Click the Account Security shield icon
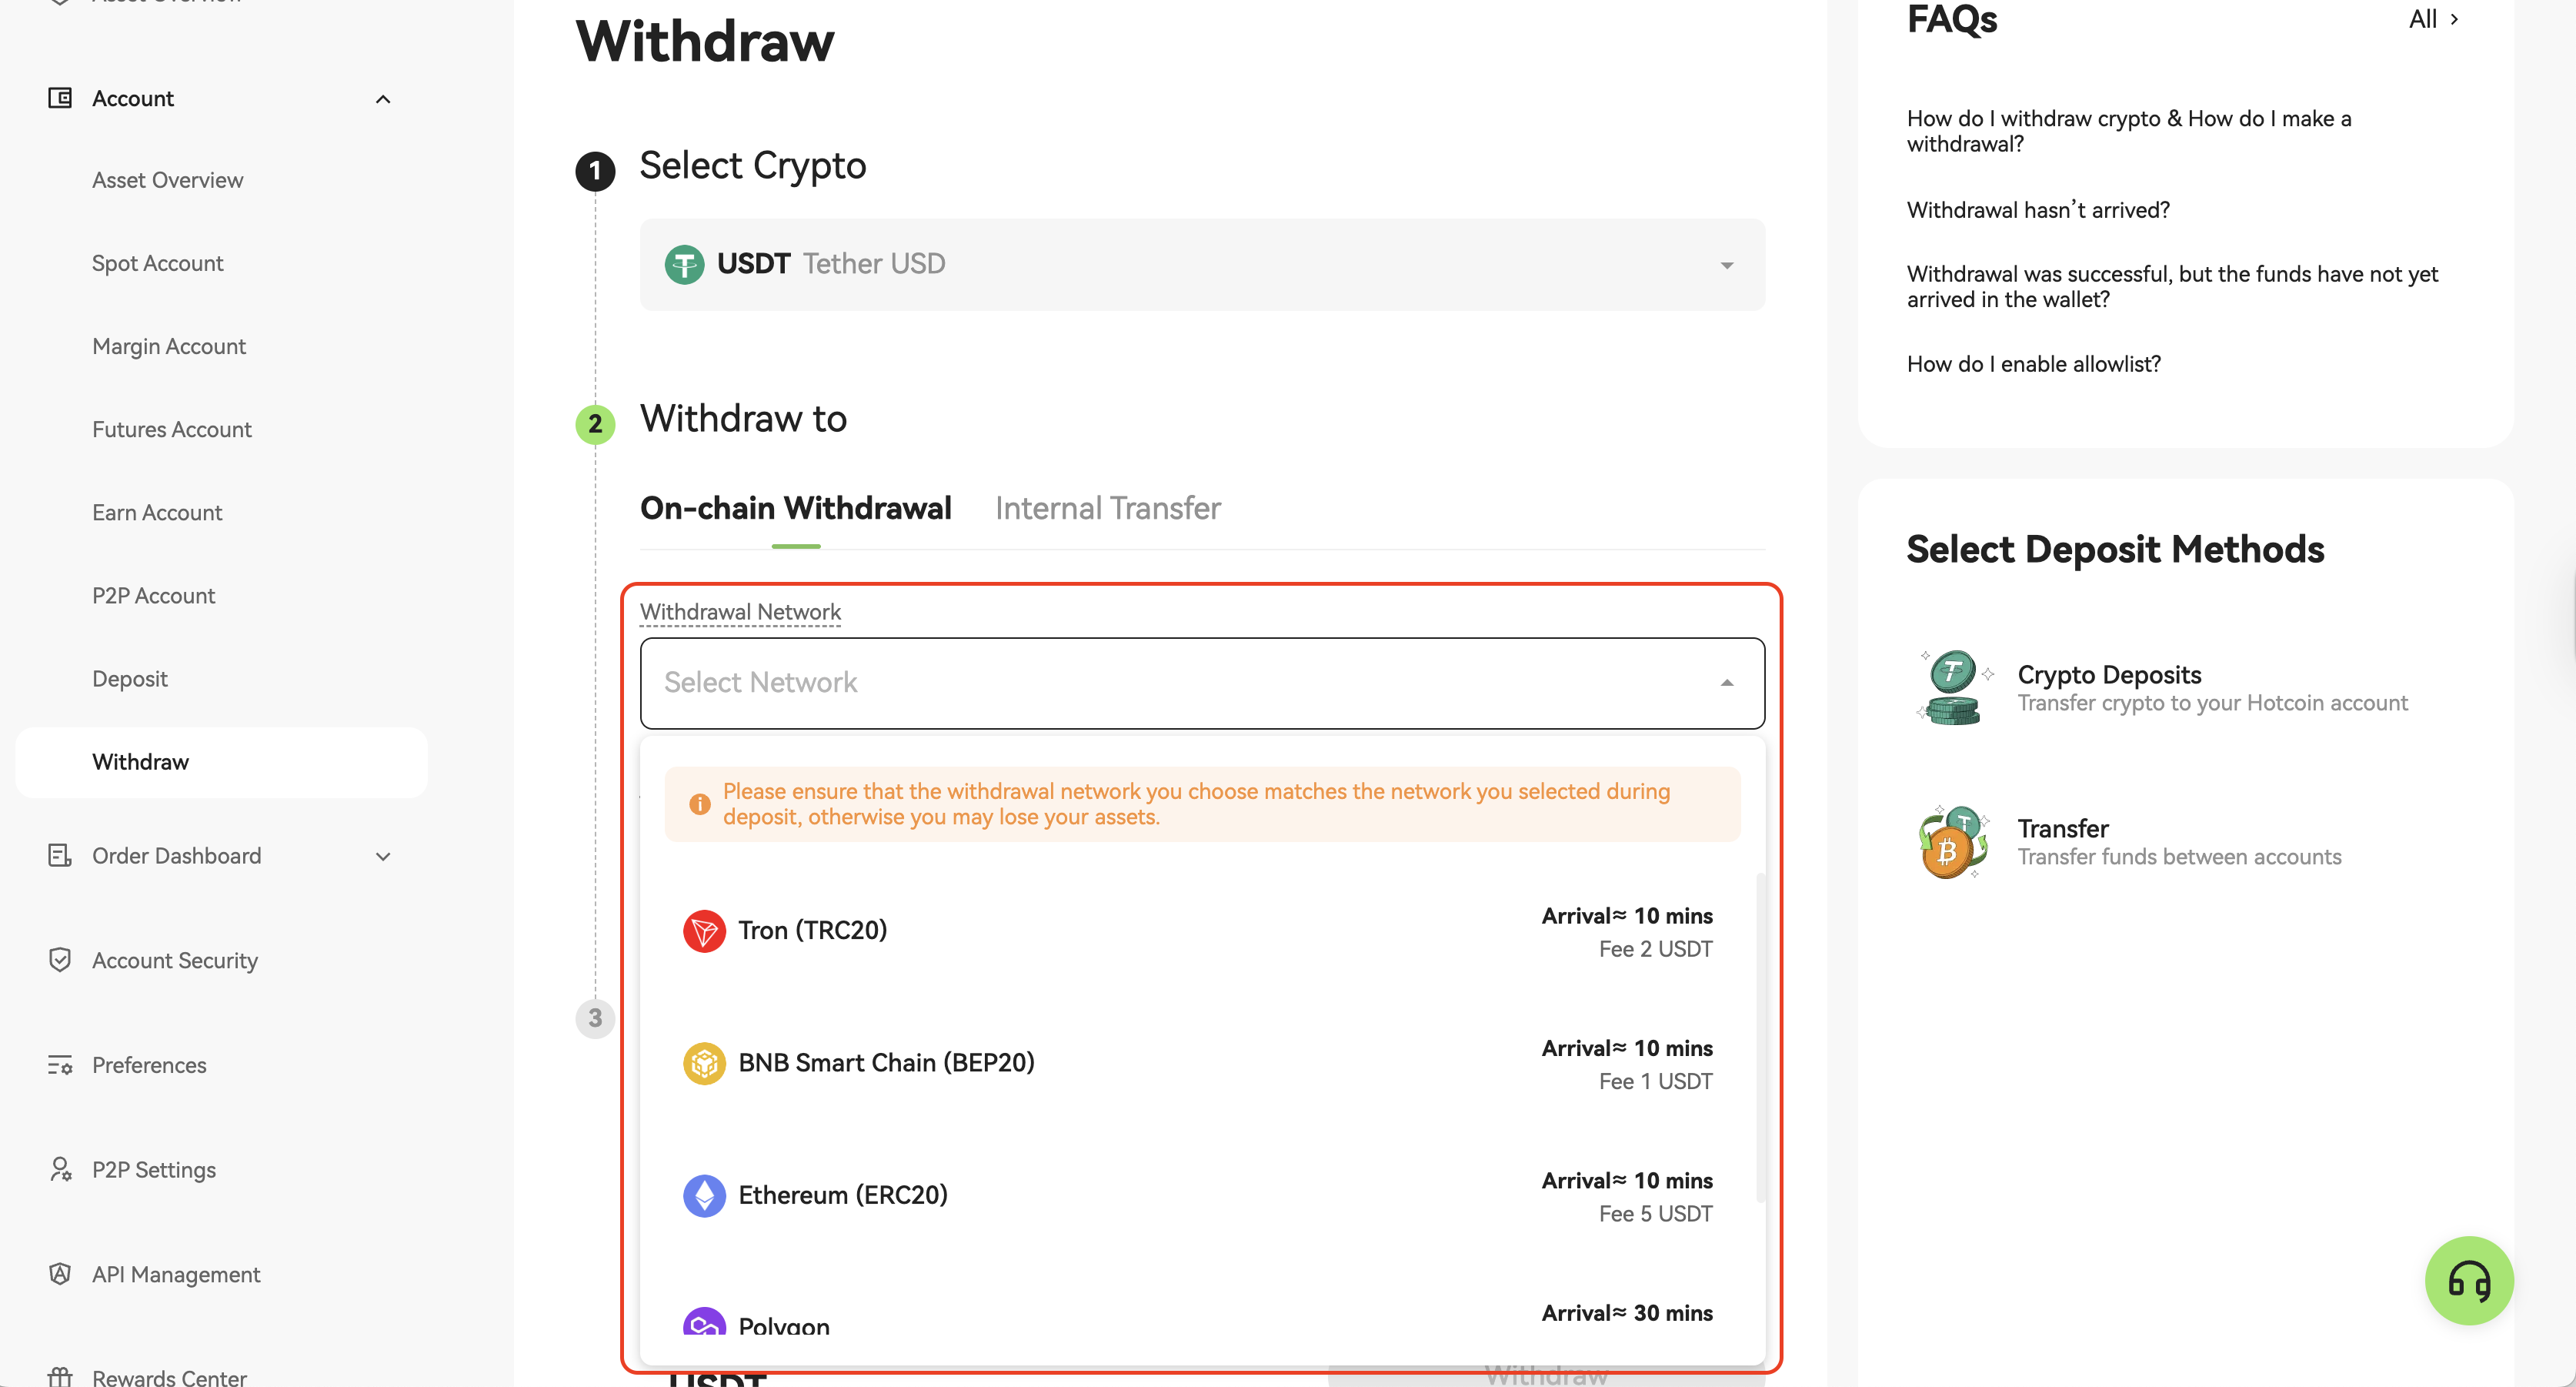Viewport: 2576px width, 1387px height. coord(60,960)
